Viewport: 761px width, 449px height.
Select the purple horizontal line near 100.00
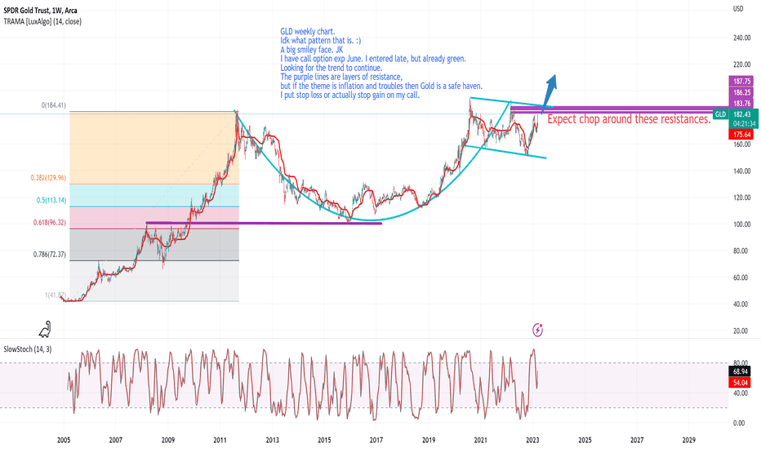pyautogui.click(x=264, y=223)
